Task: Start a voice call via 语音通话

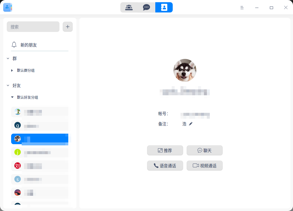Action: 165,166
